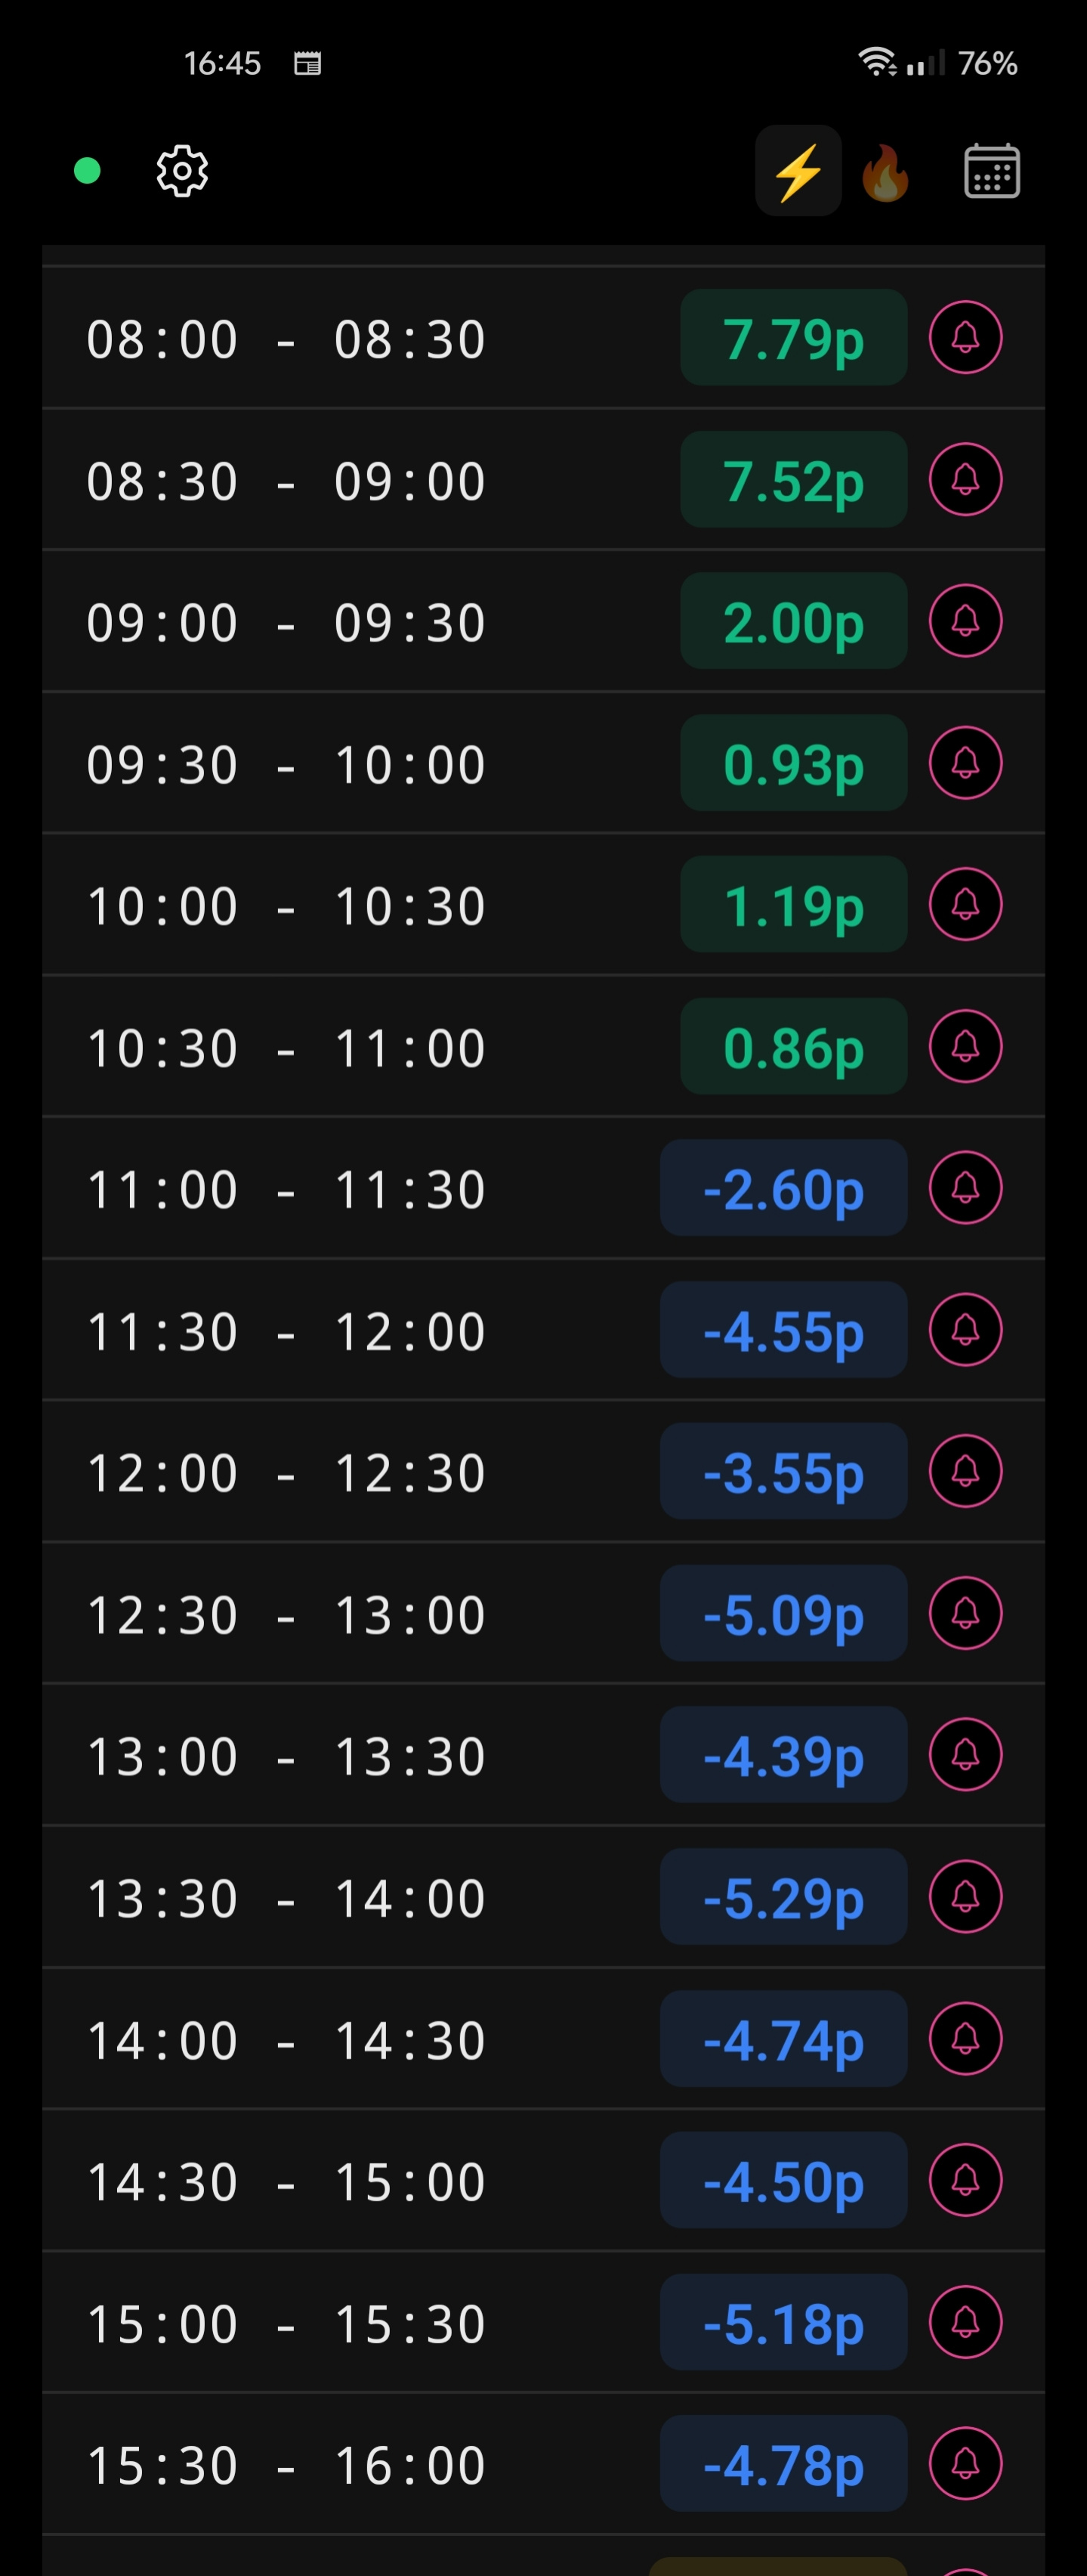Image resolution: width=1087 pixels, height=2576 pixels.
Task: Tap the green connection status dot
Action: [88, 171]
